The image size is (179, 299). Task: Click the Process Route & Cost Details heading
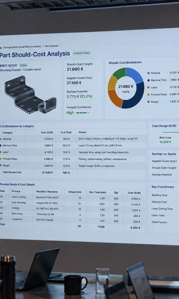coord(17,185)
